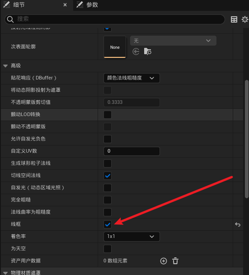Select the 不透明蒙版剪切值 label

(x=31, y=102)
